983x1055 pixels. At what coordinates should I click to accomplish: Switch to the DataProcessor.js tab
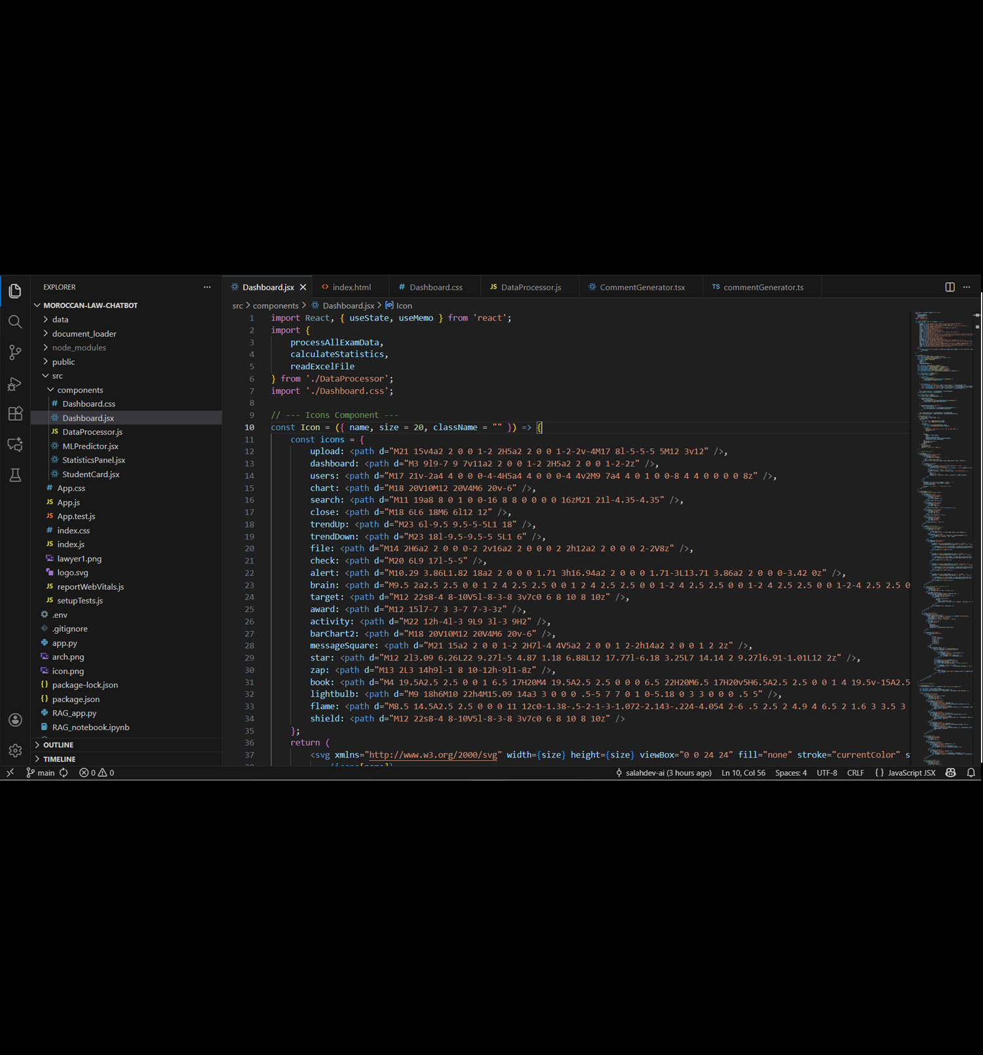tap(530, 288)
